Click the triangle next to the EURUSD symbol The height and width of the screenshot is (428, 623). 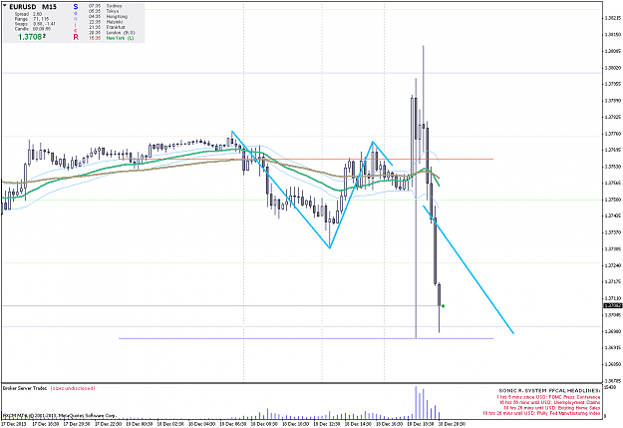click(x=5, y=6)
